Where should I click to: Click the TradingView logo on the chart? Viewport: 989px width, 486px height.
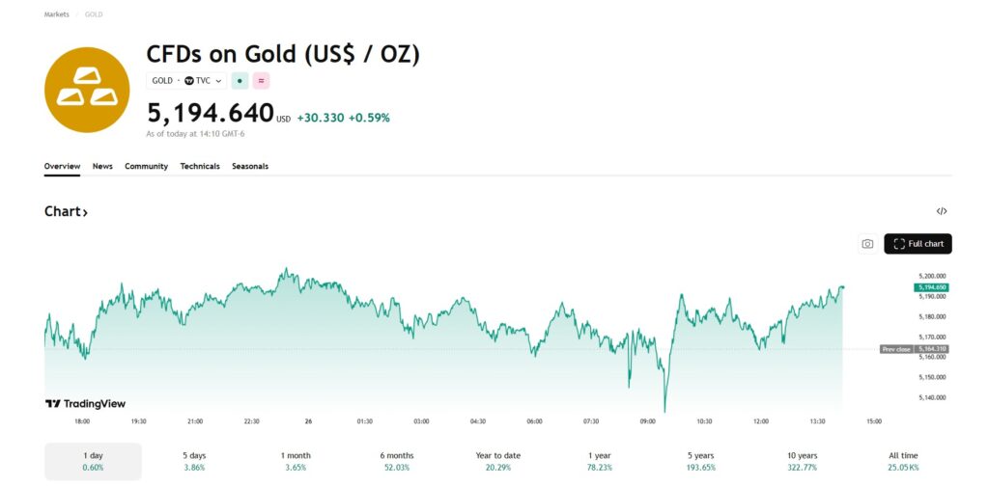pyautogui.click(x=86, y=404)
